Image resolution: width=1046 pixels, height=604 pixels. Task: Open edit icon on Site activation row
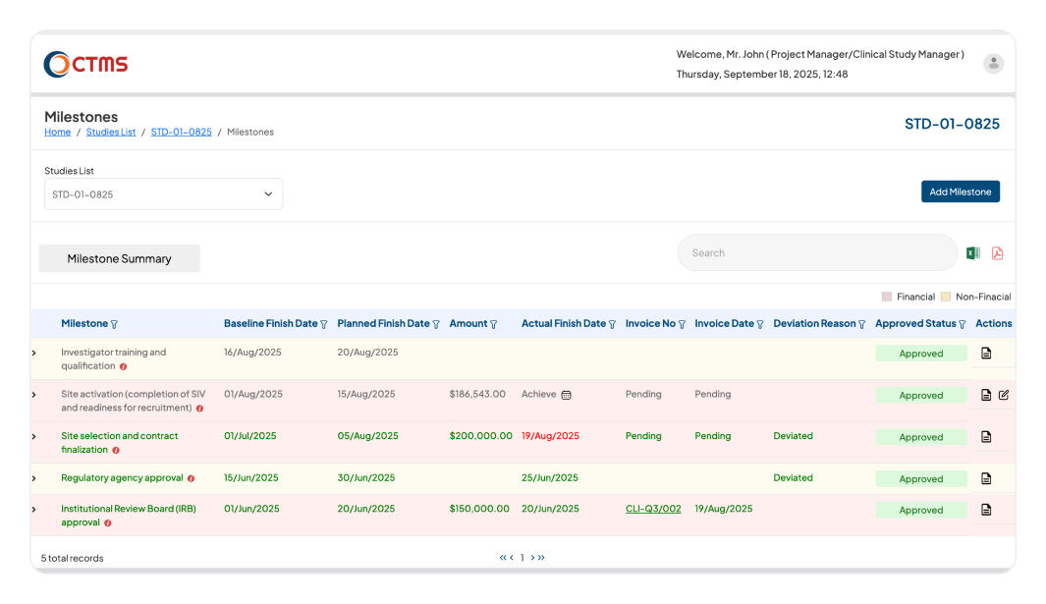(x=1004, y=395)
